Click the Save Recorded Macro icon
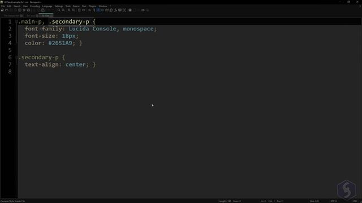362x203 pixels. (x=147, y=10)
